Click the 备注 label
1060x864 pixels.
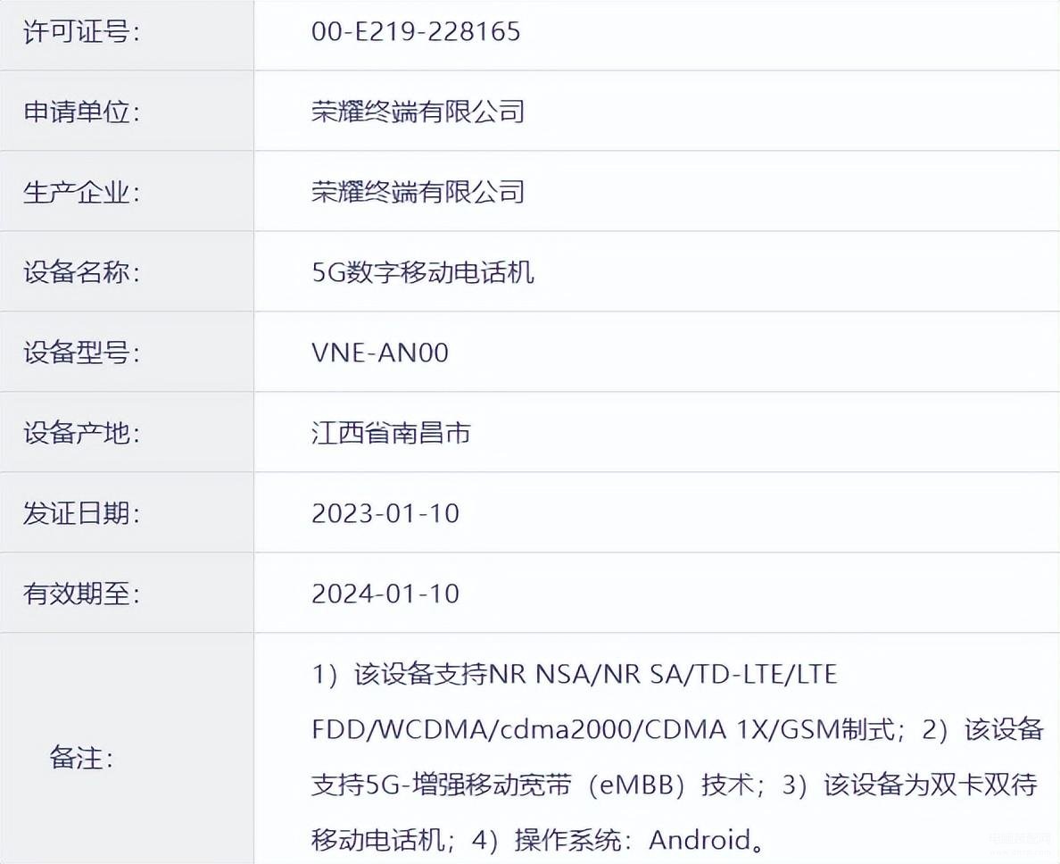[x=82, y=758]
